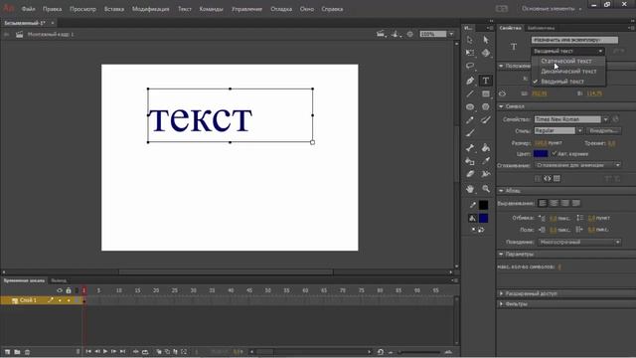Image resolution: width=636 pixels, height=358 pixels.
Task: Set paragraph alignment to center
Action: 554,203
